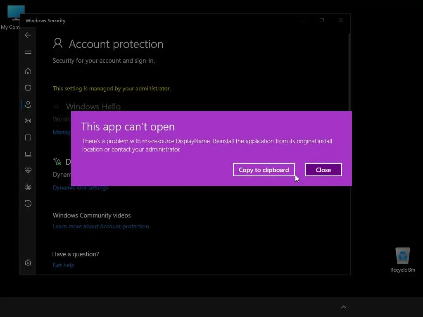Maximize the Windows Security window
This screenshot has height=317, width=423.
click(x=321, y=21)
